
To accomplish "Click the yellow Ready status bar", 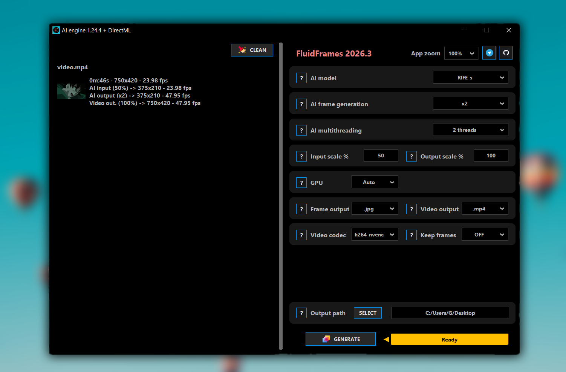I will (450, 339).
